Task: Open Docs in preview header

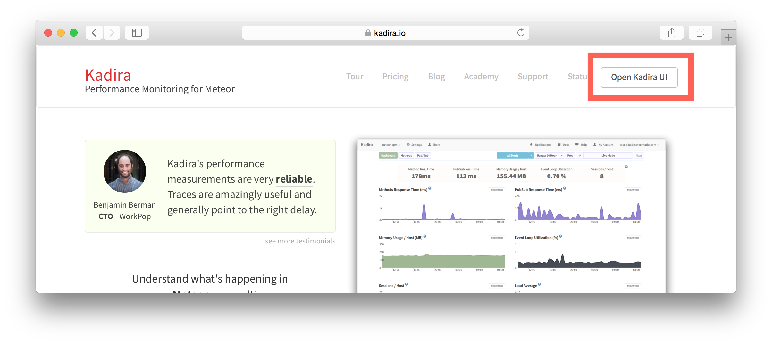Action: 563,145
